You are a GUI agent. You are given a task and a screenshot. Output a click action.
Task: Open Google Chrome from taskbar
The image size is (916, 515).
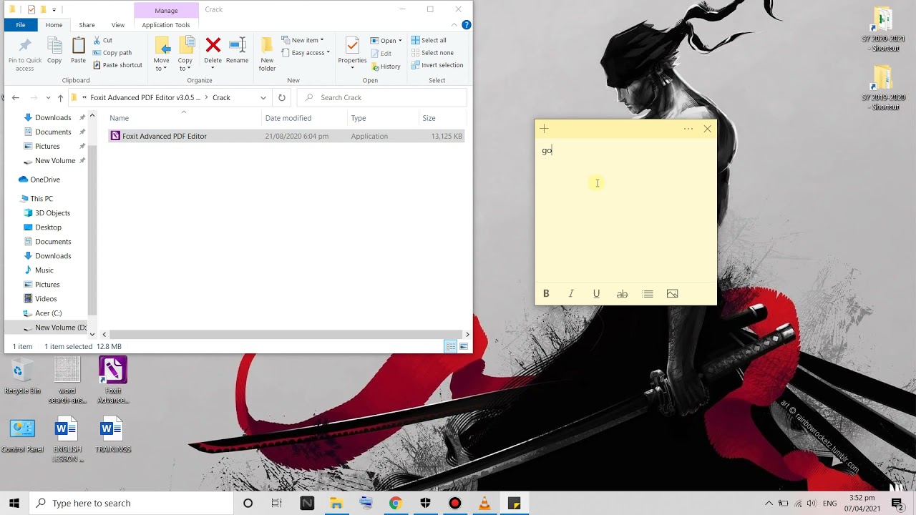395,503
